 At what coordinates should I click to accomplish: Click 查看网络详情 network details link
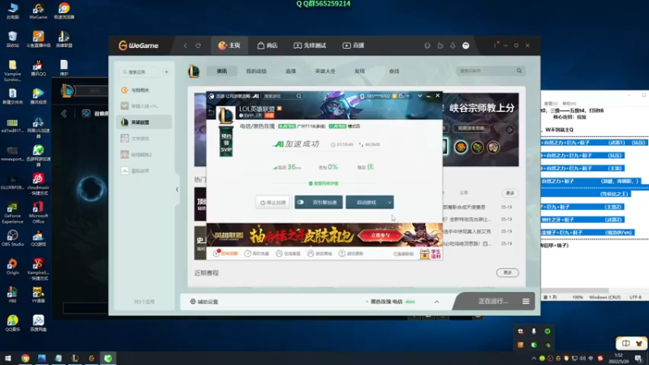(323, 183)
